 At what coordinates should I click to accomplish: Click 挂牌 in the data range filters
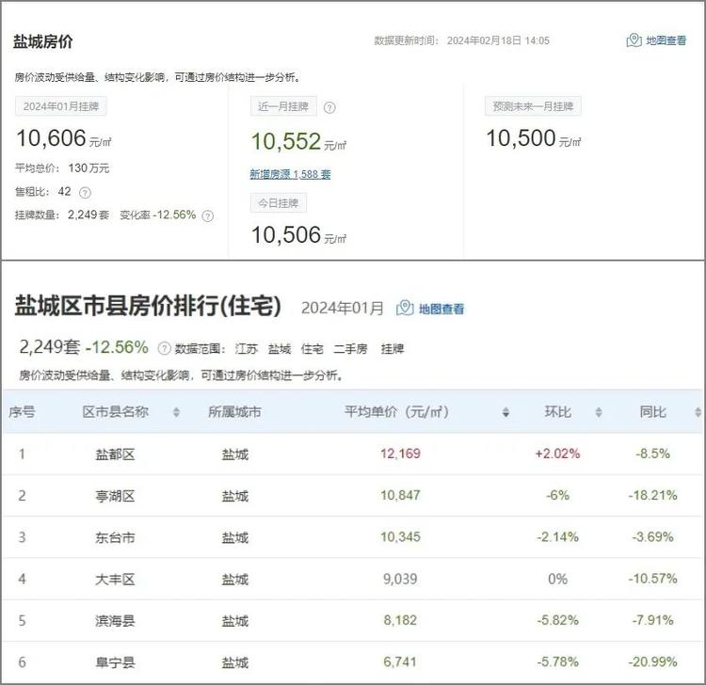click(x=393, y=349)
